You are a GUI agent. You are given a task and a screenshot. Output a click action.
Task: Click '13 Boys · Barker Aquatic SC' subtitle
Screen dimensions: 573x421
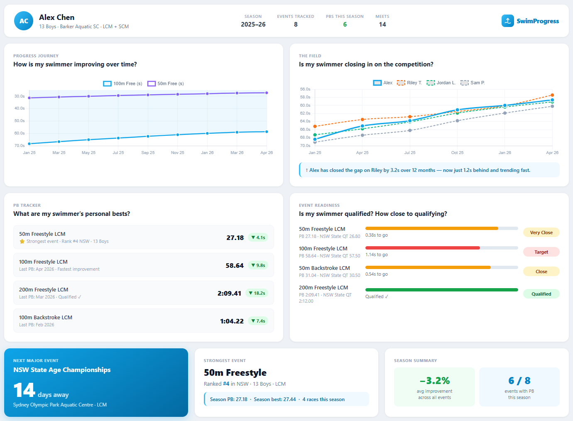point(69,27)
